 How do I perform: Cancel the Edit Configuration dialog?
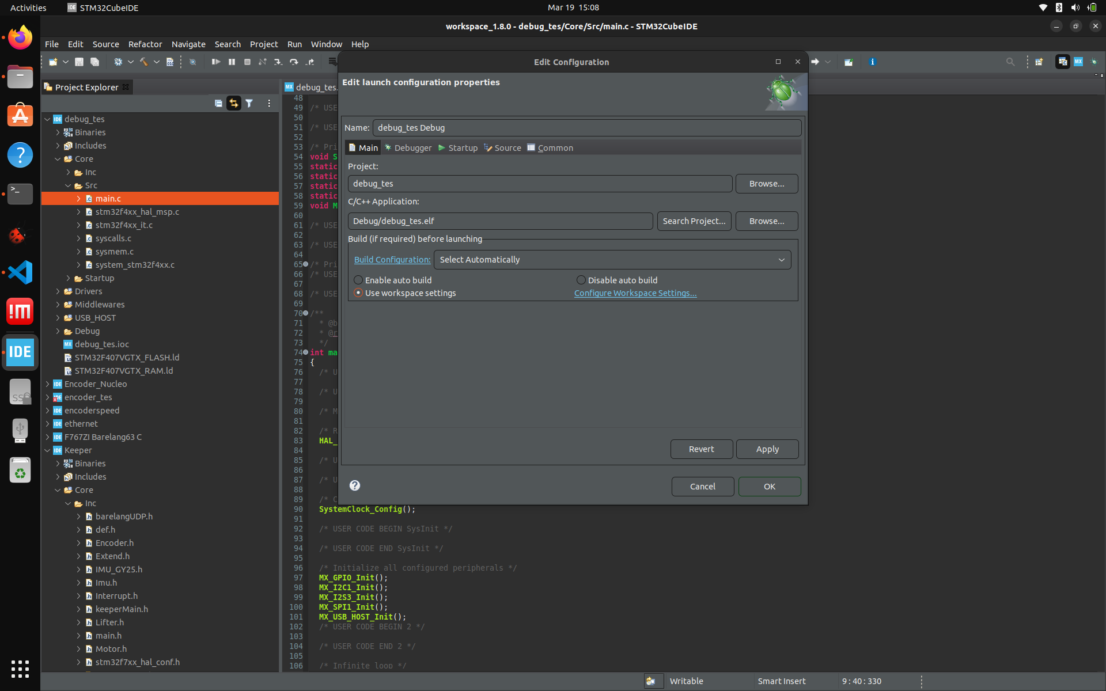(x=703, y=487)
